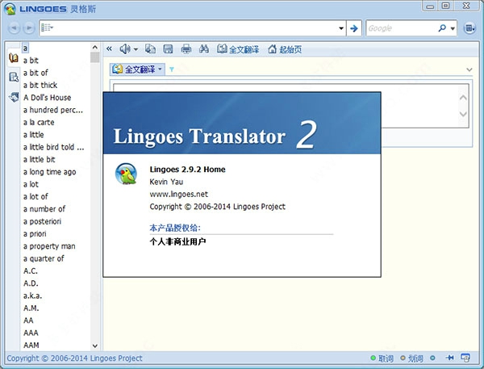The height and width of the screenshot is (369, 484).
Task: Click the save floppy disk icon
Action: (168, 49)
